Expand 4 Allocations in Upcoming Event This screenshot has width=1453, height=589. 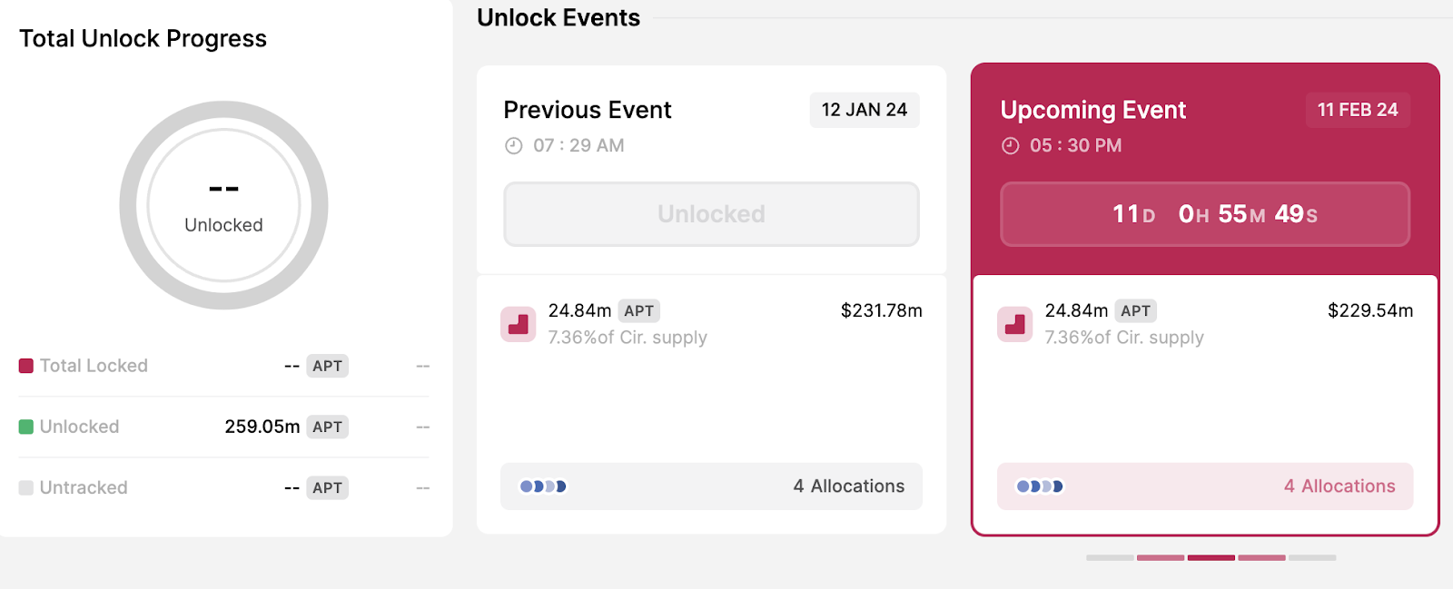1339,486
